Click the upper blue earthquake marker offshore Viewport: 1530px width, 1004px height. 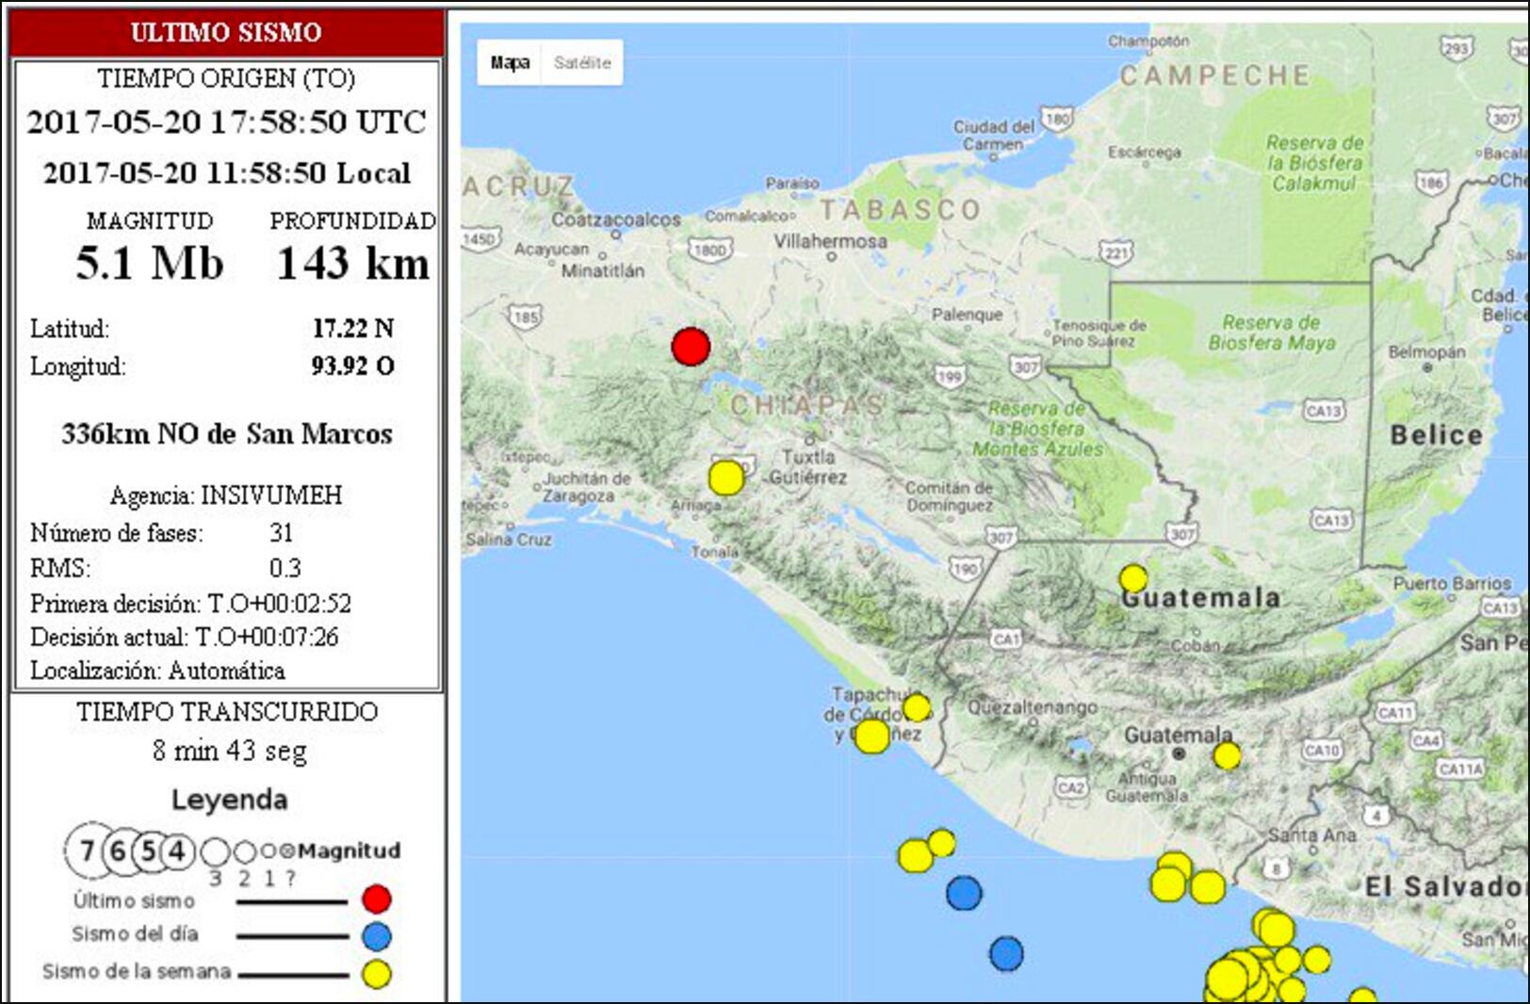(963, 892)
